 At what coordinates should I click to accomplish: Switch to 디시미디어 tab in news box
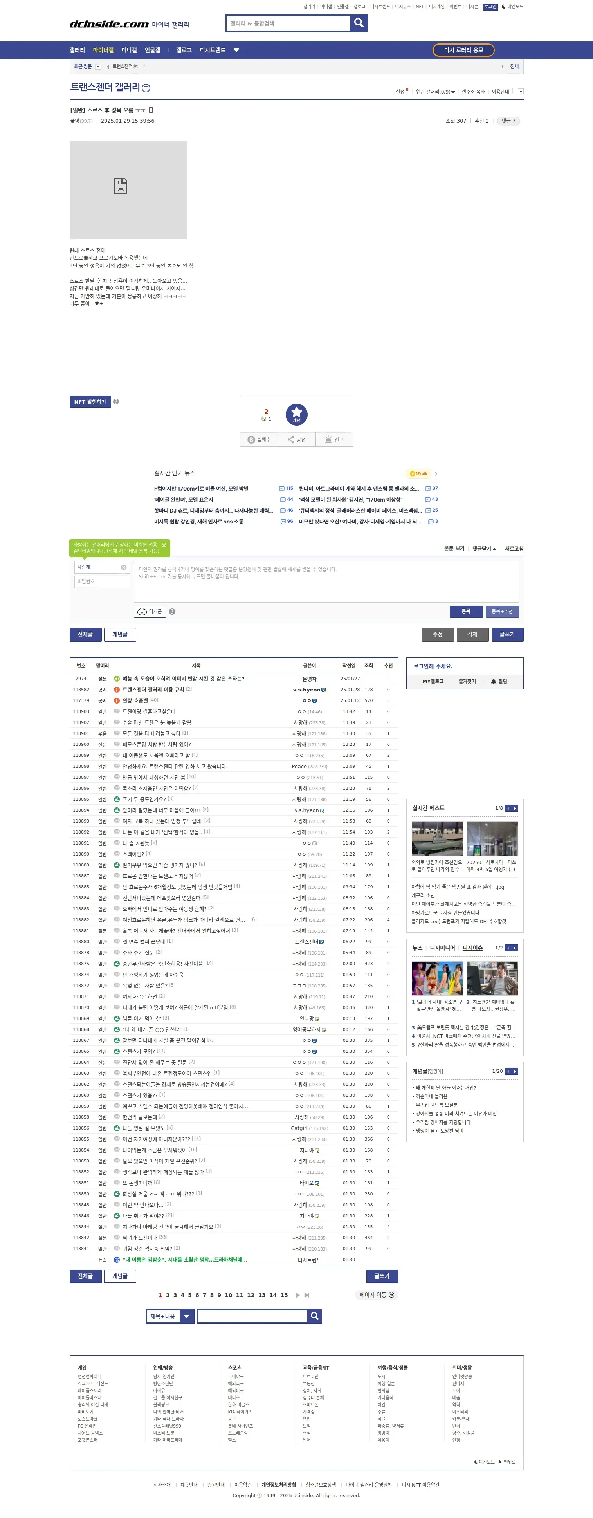[x=442, y=948]
